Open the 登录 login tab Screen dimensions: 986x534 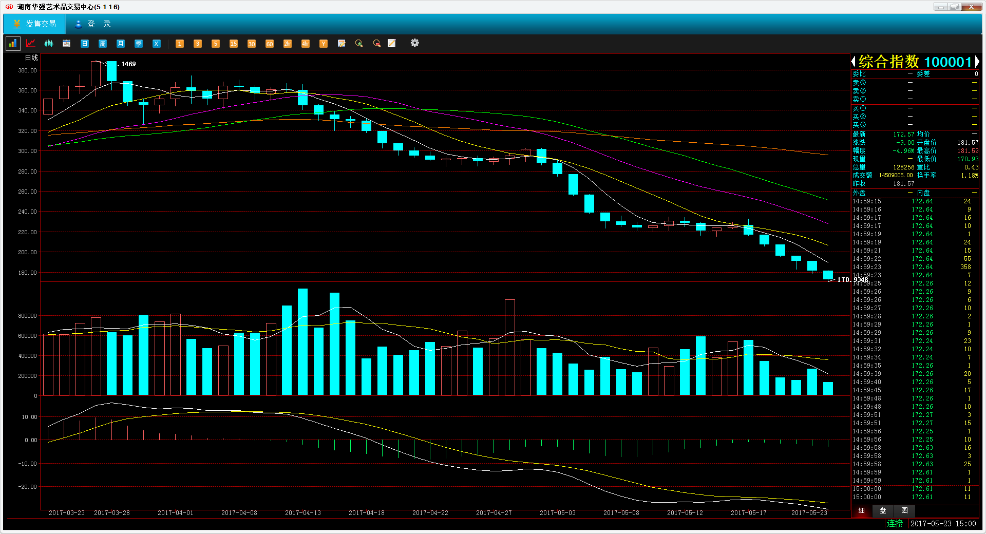[x=92, y=24]
